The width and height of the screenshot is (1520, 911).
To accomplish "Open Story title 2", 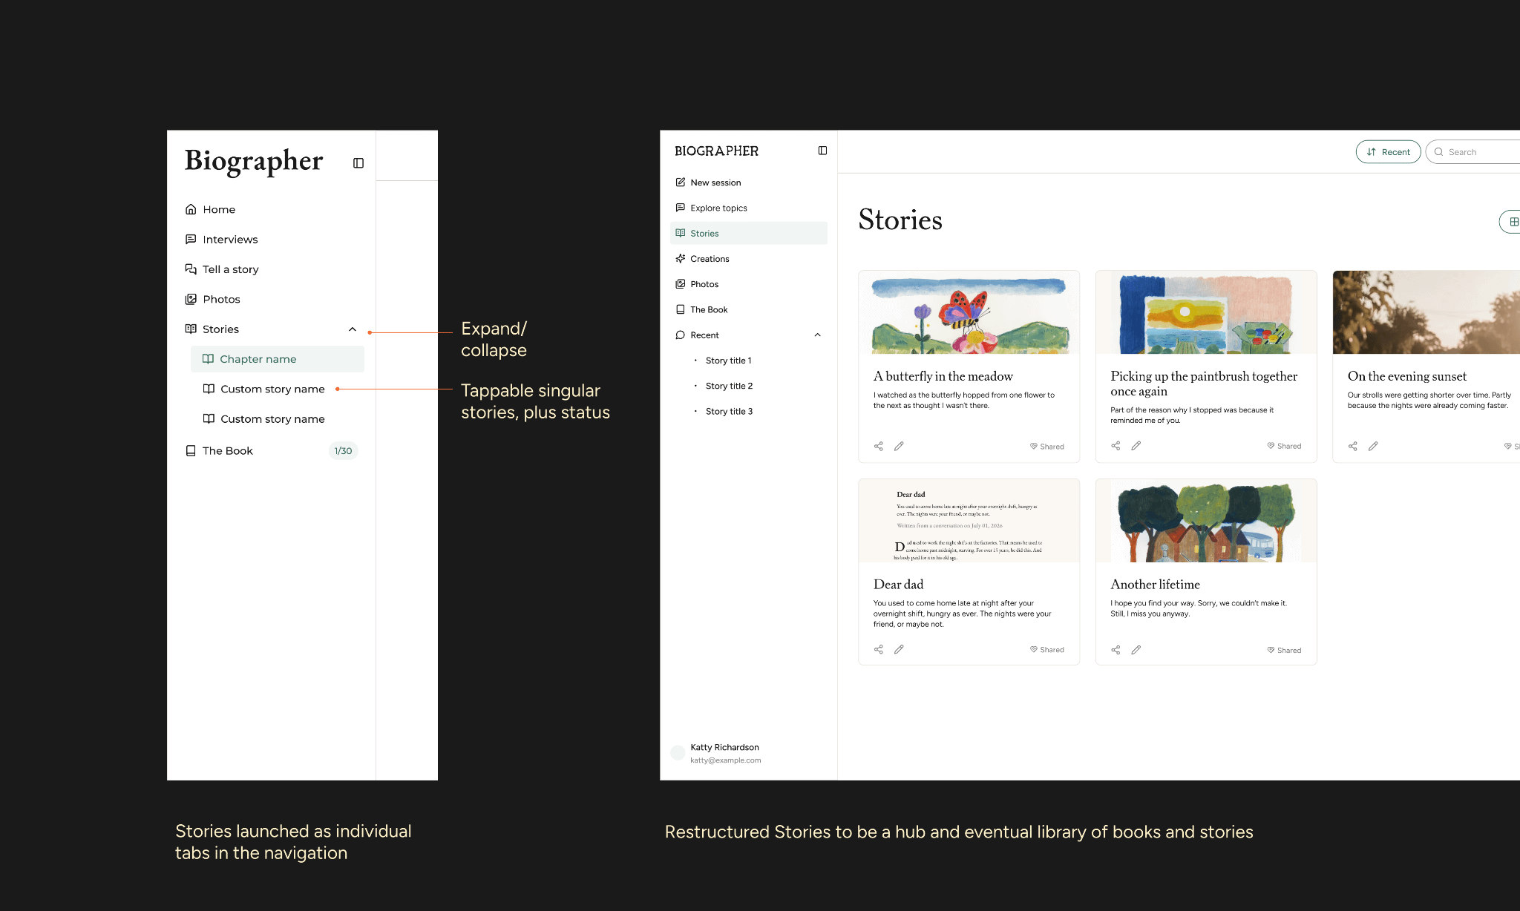I will pyautogui.click(x=729, y=386).
